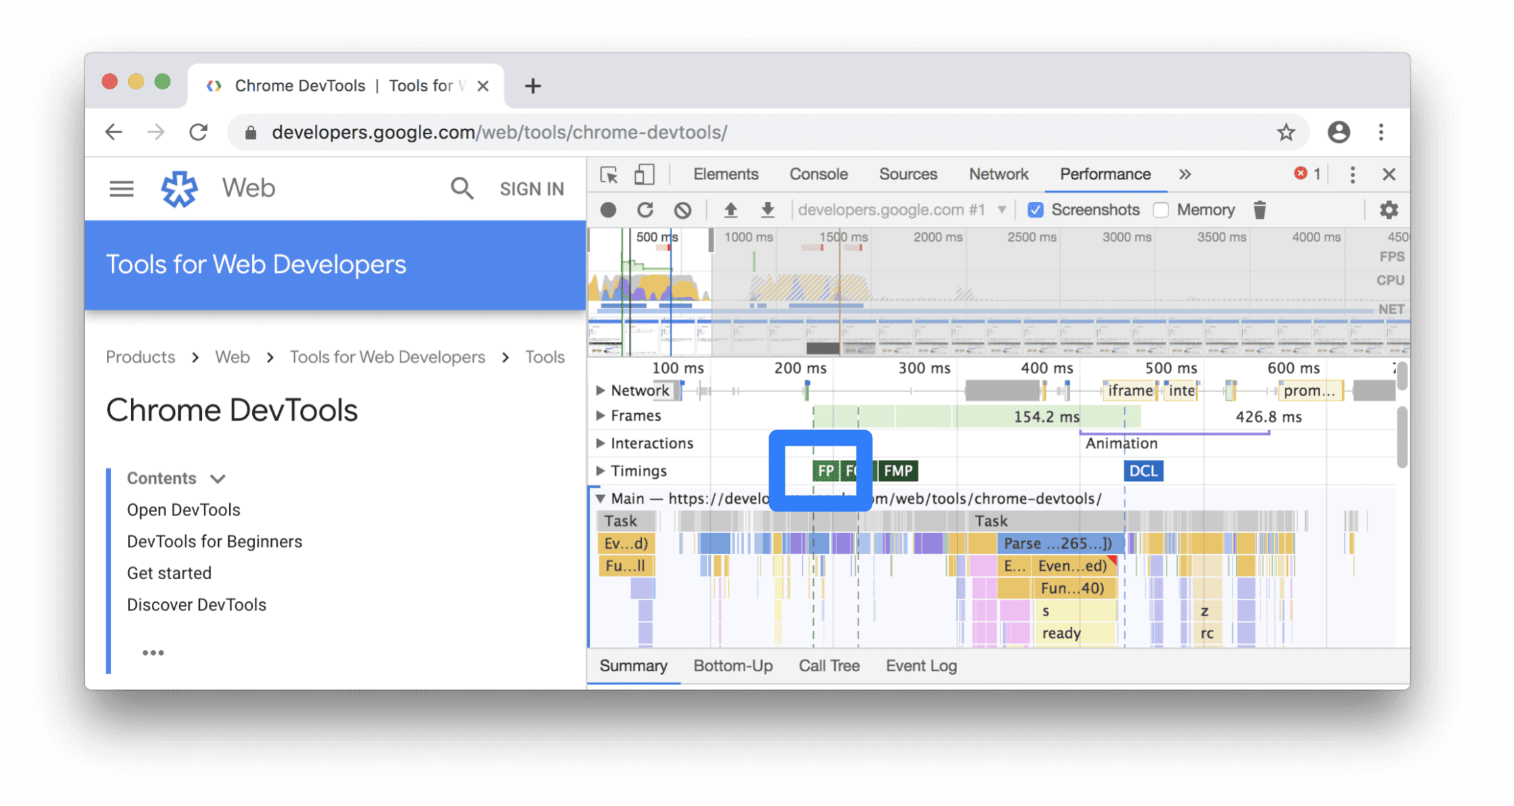Click the reload and profile page icon
1514x806 pixels.
click(645, 209)
